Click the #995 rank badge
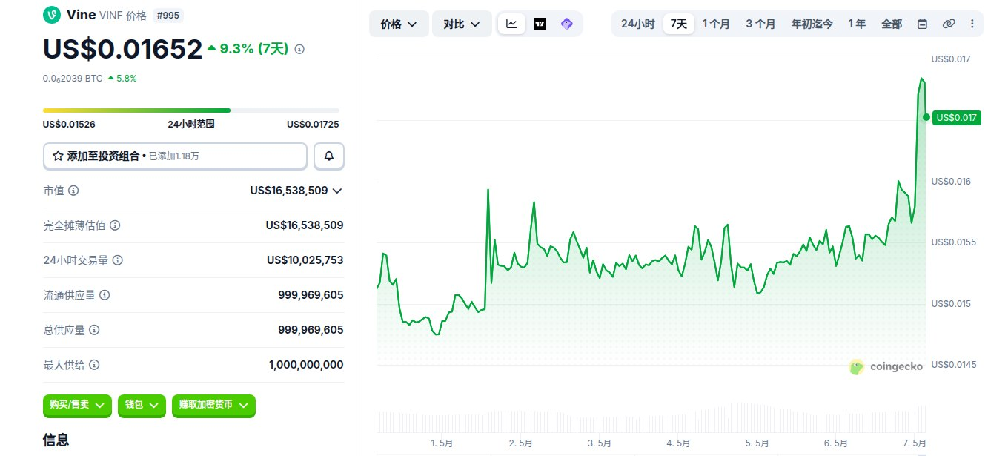Viewport: 1008px width, 456px height. pyautogui.click(x=168, y=15)
